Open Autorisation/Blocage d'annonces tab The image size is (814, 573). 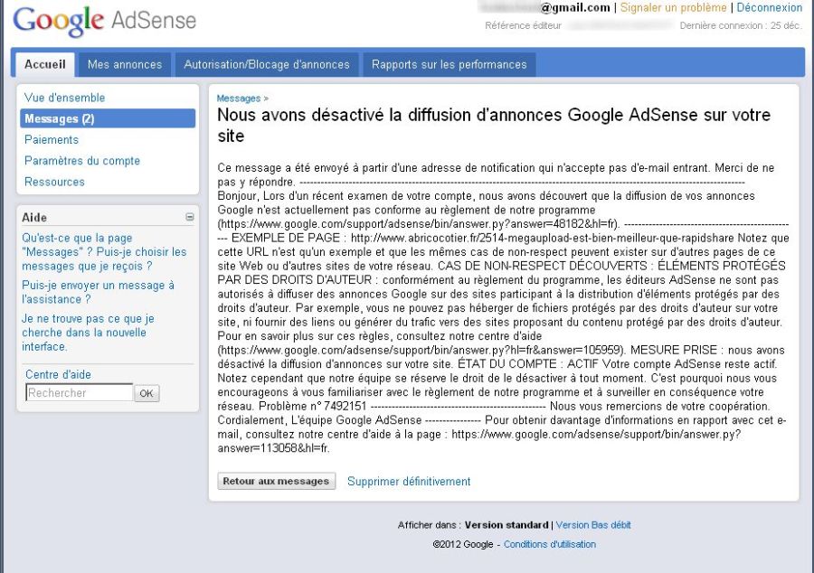[267, 64]
